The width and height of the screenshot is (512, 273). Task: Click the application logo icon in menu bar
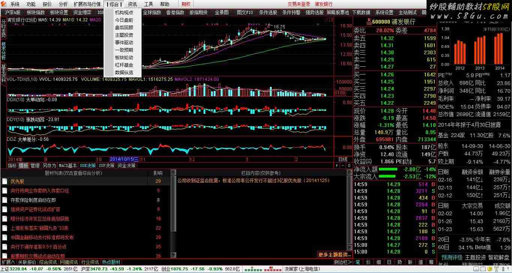click(4, 4)
